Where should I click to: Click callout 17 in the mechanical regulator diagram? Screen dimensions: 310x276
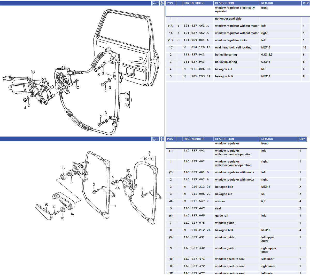click(x=54, y=207)
